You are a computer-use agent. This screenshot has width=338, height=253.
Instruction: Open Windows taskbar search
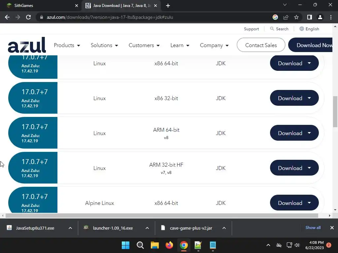coord(140,245)
